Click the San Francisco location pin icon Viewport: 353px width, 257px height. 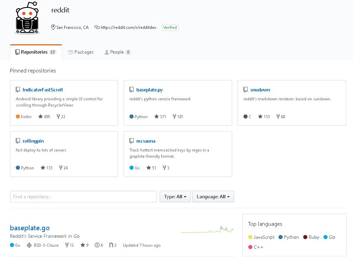click(53, 27)
